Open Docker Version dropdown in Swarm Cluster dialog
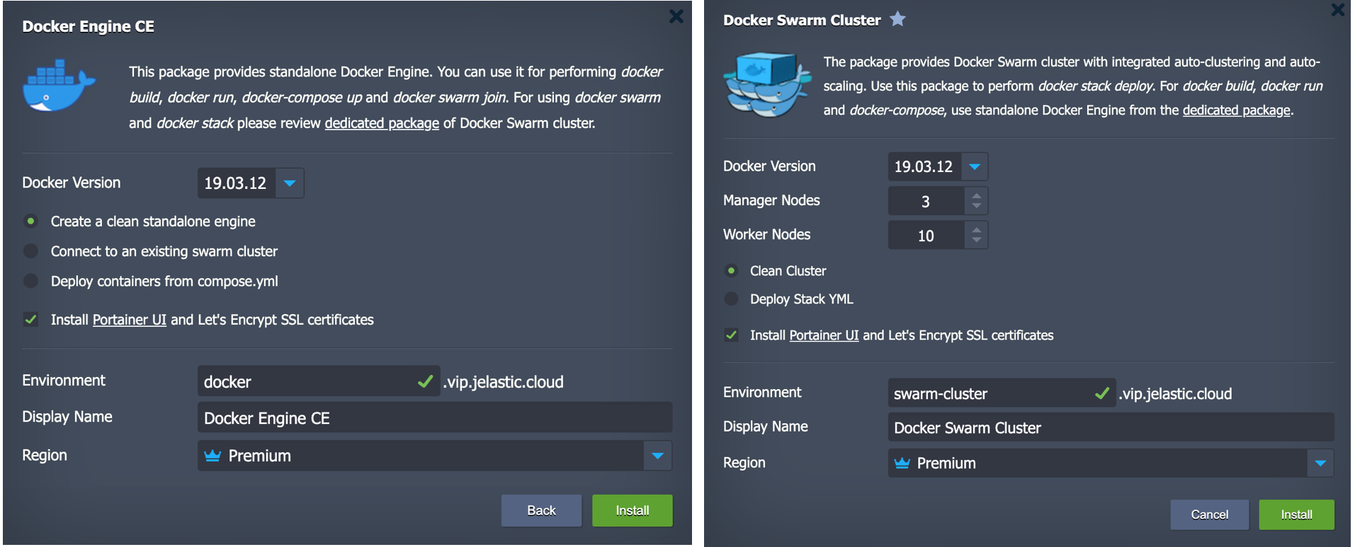This screenshot has width=1355, height=547. tap(975, 167)
